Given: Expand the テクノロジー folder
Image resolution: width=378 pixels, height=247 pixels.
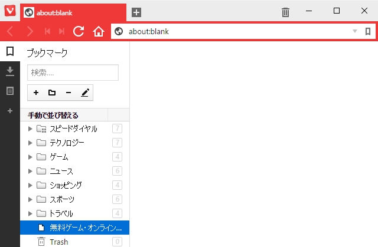Looking at the screenshot, I should 30,143.
